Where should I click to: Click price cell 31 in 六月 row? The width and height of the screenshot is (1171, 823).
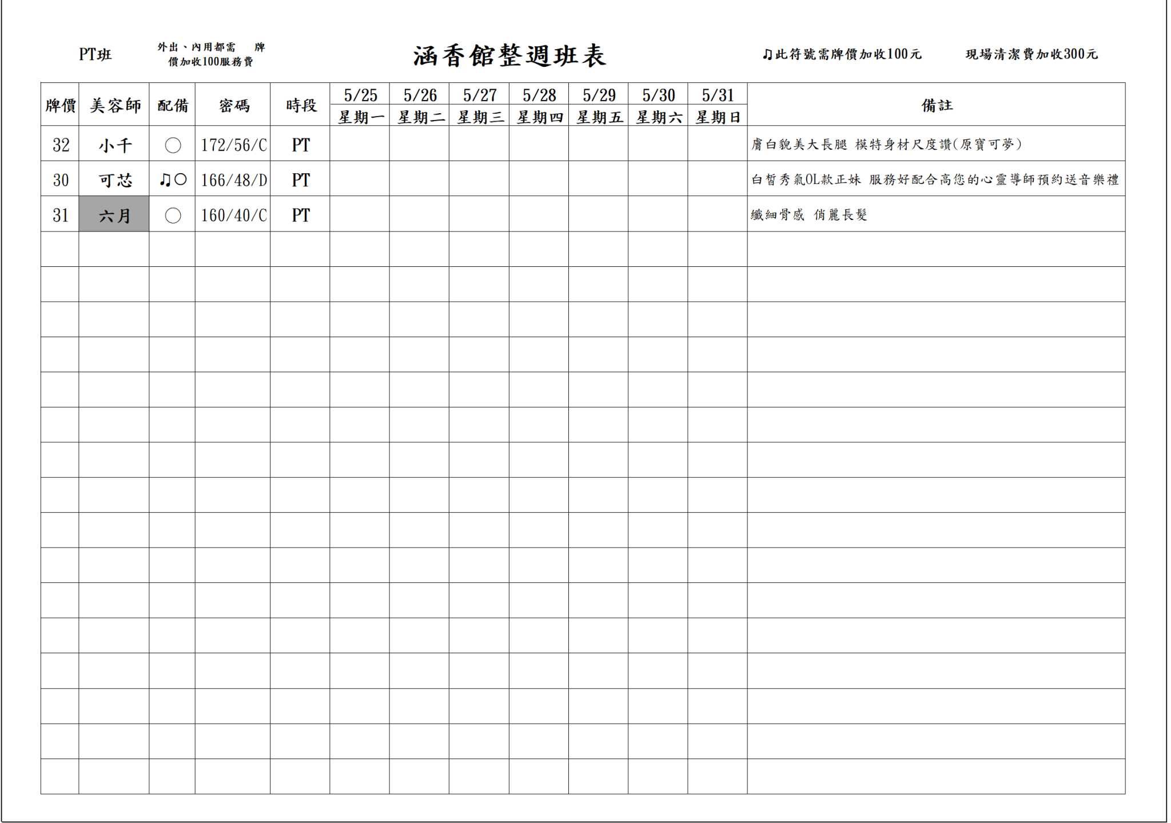[x=60, y=215]
